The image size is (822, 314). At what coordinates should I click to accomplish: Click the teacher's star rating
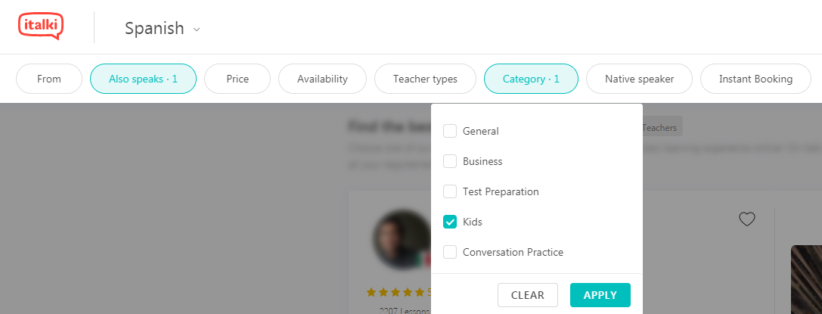coord(395,292)
